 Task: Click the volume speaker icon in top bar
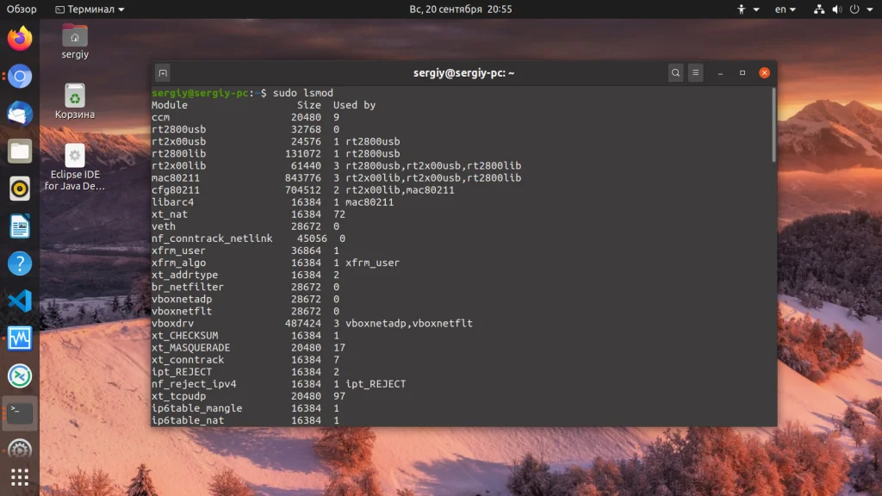point(837,9)
